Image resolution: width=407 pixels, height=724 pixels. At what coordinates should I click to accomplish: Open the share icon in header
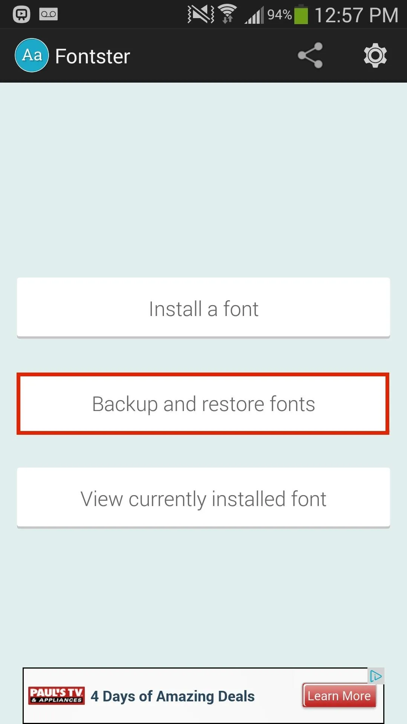[x=310, y=55]
